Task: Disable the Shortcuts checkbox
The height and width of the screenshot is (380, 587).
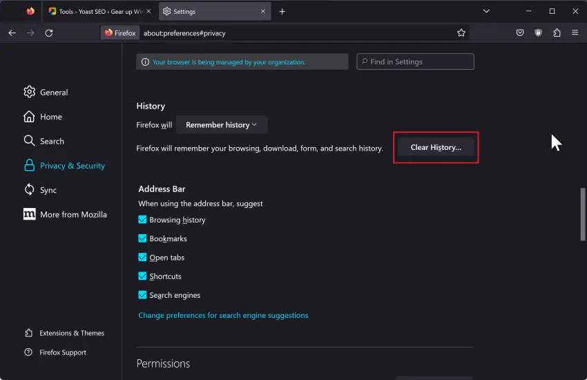Action: pos(142,276)
